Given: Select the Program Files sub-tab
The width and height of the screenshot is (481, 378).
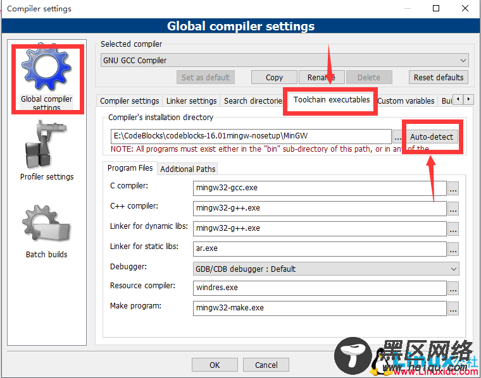Looking at the screenshot, I should tap(130, 168).
